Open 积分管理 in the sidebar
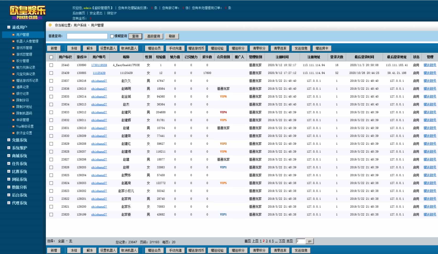The width and height of the screenshot is (438, 254). 23,61
